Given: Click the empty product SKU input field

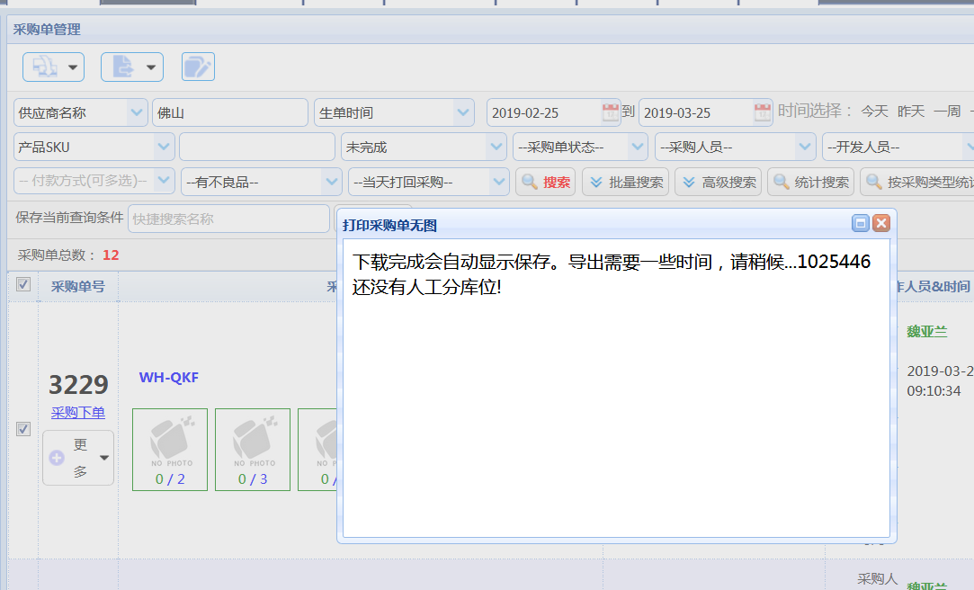Looking at the screenshot, I should [257, 147].
